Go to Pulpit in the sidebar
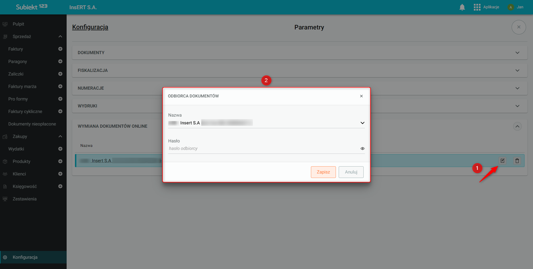 (x=18, y=24)
